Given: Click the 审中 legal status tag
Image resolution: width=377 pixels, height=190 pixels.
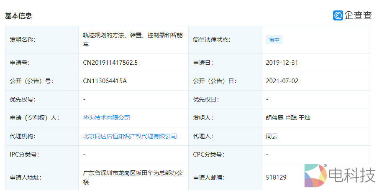Looking at the screenshot, I should tap(274, 40).
